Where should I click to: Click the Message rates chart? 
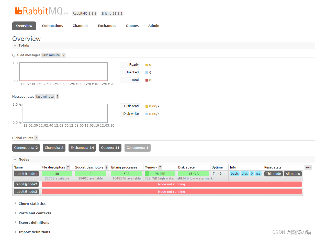65,113
